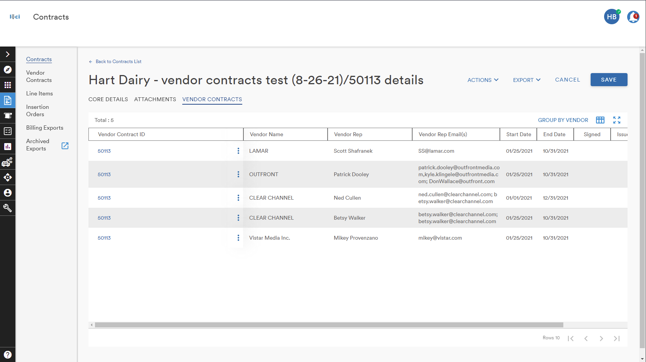Screen dimensions: 646x362
Task: Click the Rows 10 page size selector
Action: pyautogui.click(x=551, y=338)
